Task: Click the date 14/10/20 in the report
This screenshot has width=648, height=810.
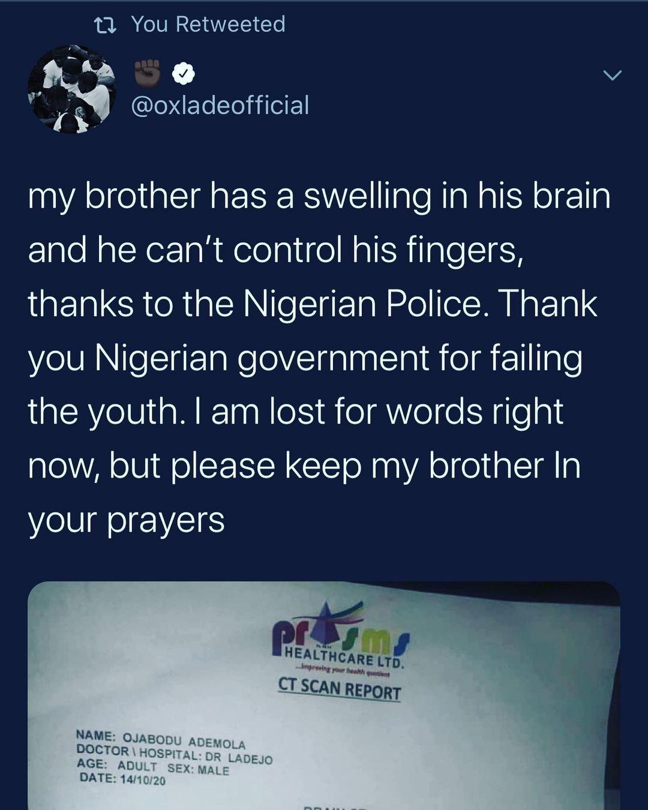Action: click(x=122, y=779)
